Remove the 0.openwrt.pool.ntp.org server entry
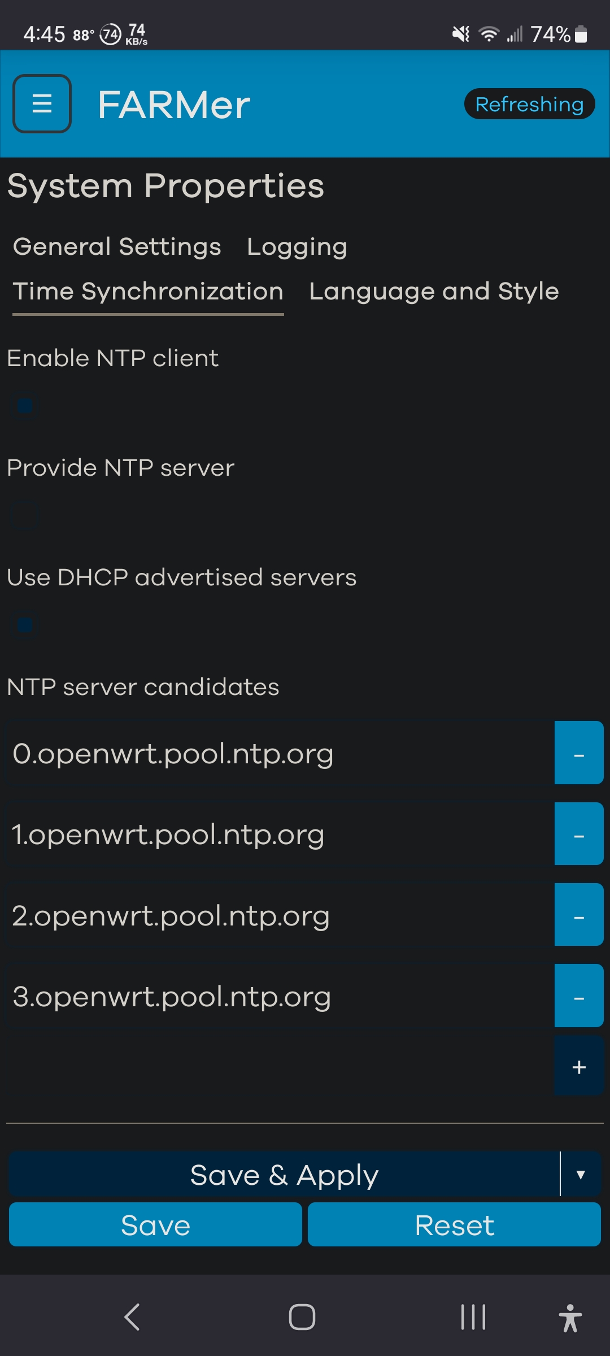 click(x=578, y=753)
